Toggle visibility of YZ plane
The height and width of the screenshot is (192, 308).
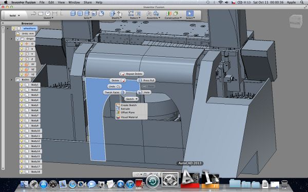pyautogui.click(x=22, y=74)
